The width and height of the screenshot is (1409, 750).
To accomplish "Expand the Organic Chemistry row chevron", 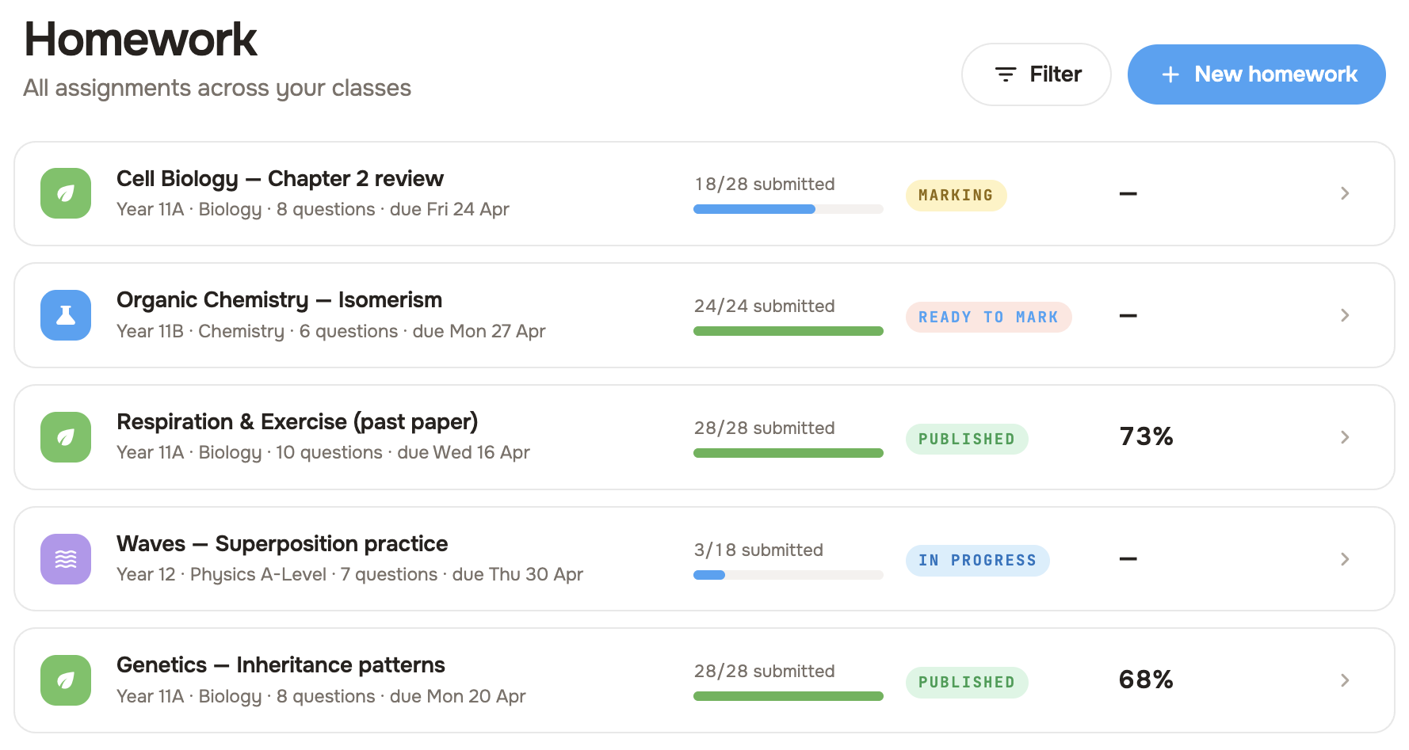I will pos(1345,315).
